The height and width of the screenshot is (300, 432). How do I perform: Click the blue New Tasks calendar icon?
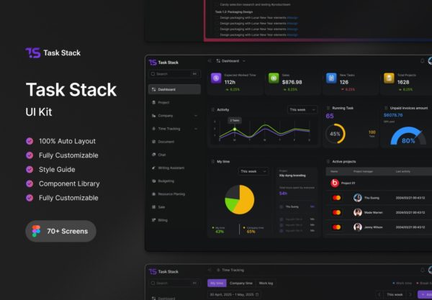coord(331,78)
